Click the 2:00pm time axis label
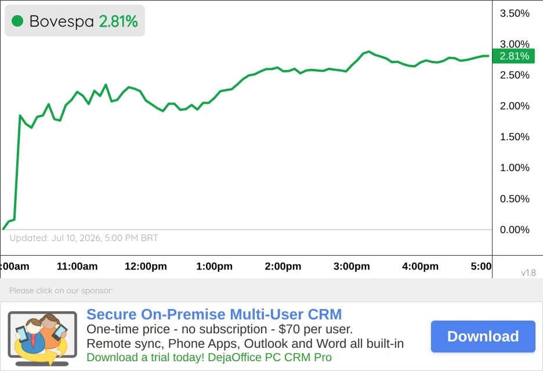The width and height of the screenshot is (543, 371). pos(283,266)
